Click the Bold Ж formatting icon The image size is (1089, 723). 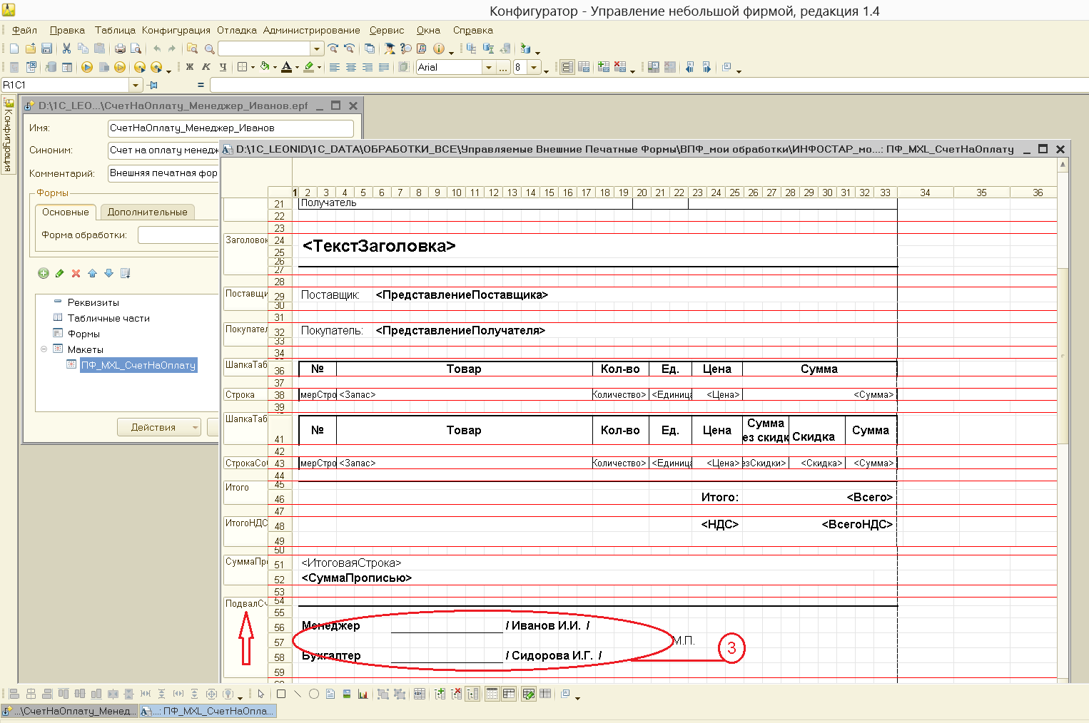click(x=190, y=67)
